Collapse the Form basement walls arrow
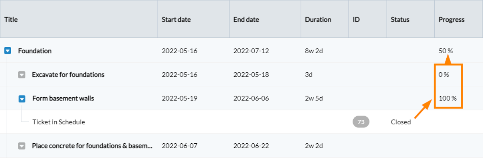The image size is (483, 158). pos(22,98)
